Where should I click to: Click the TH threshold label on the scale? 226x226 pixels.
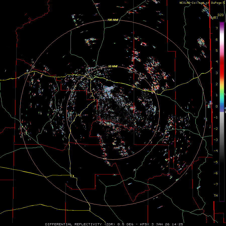(x=216, y=196)
